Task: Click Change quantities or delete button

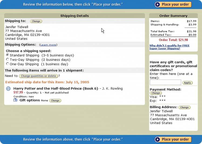Action: pyautogui.click(x=39, y=76)
